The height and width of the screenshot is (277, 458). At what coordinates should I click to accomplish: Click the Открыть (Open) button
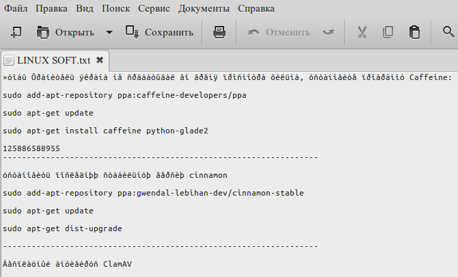[66, 32]
